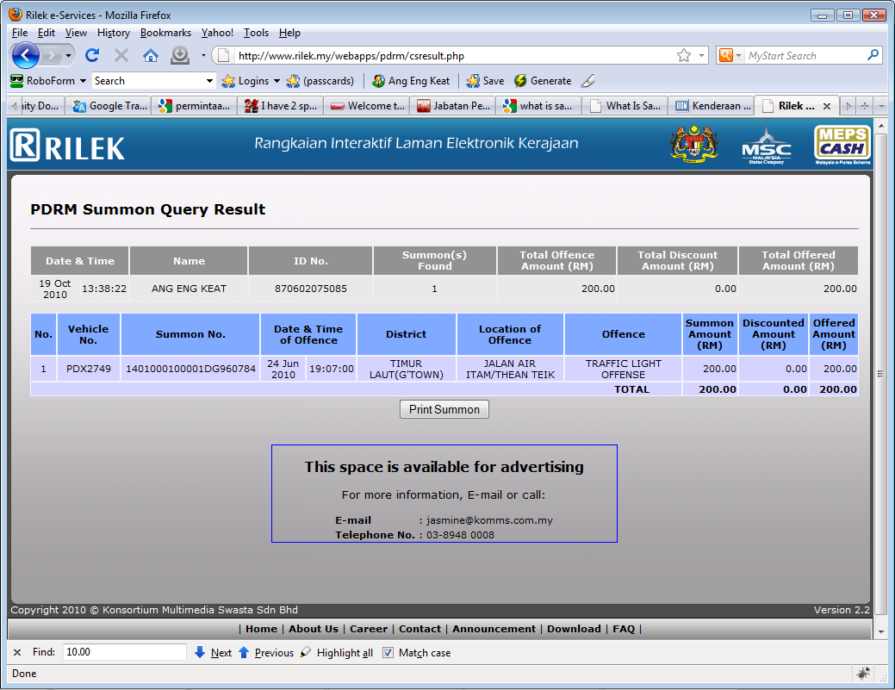Viewport: 895px width, 690px height.
Task: Open the search engine selector dropdown
Action: (738, 55)
